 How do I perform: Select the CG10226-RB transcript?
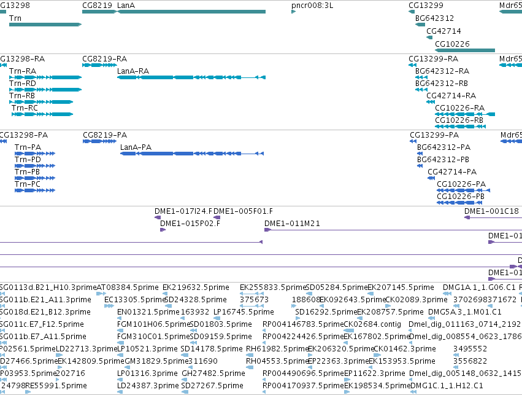click(461, 127)
